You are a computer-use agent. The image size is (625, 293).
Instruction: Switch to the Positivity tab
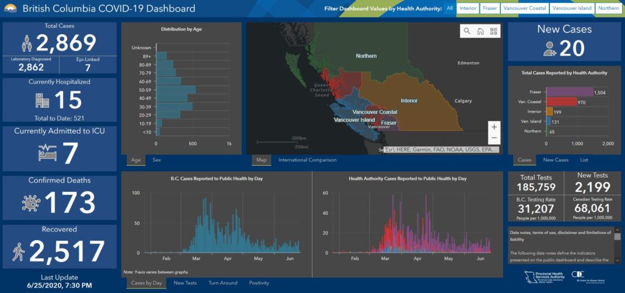(x=259, y=283)
